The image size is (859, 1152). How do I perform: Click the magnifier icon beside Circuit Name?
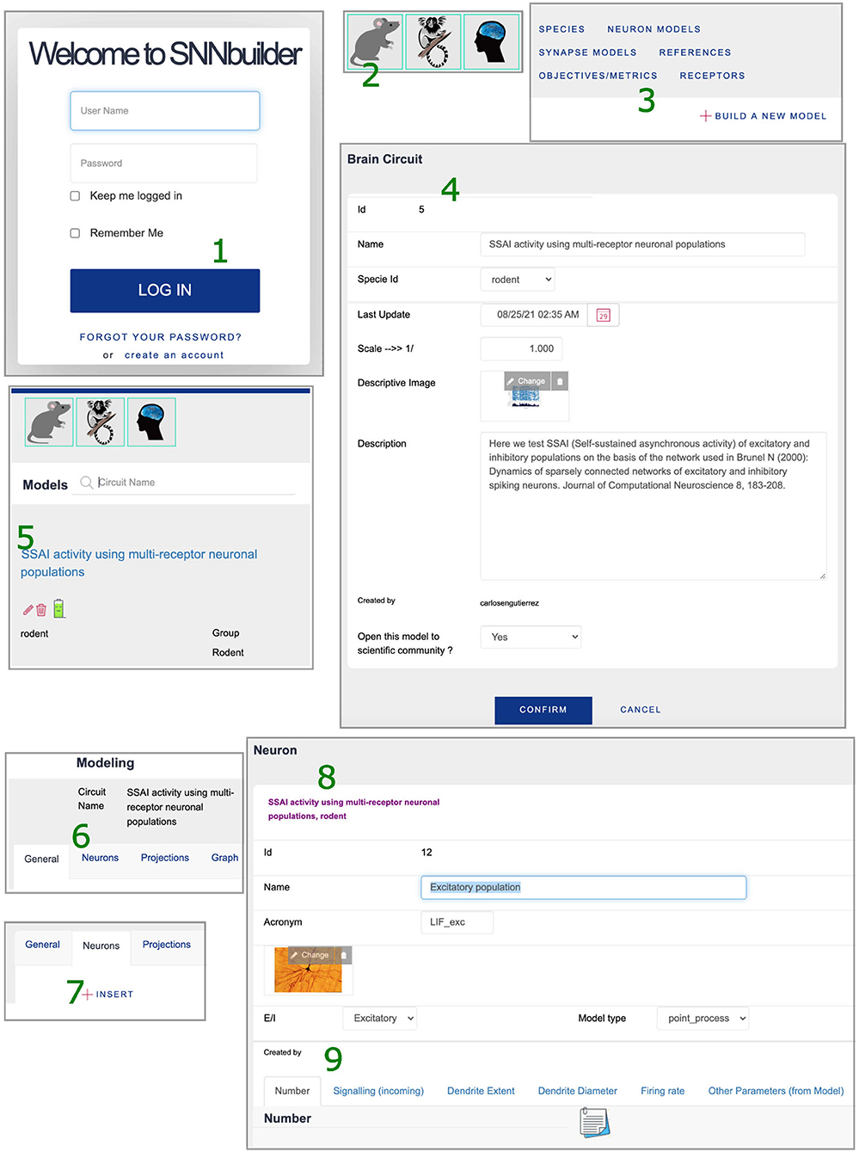point(86,483)
